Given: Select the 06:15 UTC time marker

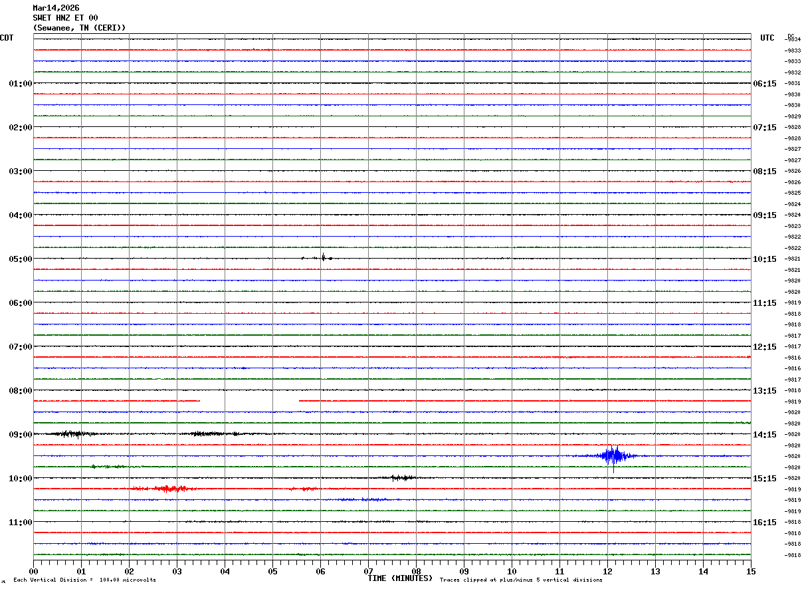Looking at the screenshot, I should point(764,84).
